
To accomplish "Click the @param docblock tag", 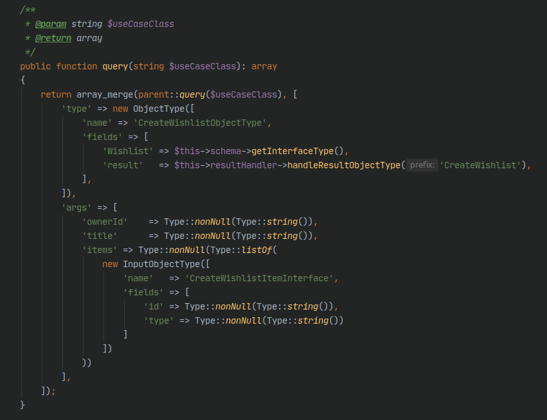I will coord(51,24).
